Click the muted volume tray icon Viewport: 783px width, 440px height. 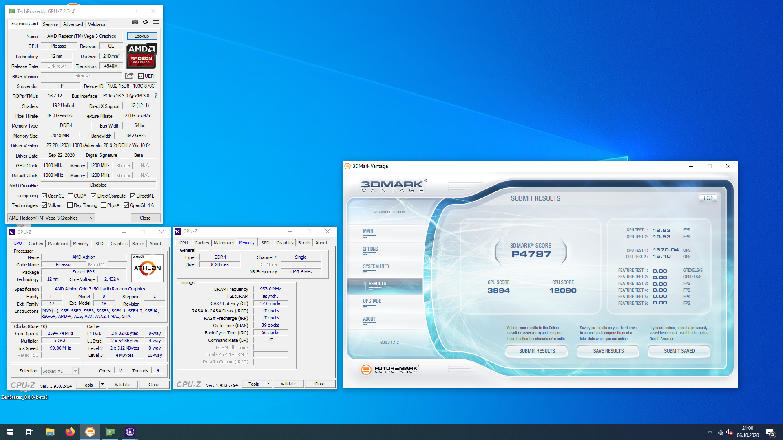(730, 432)
